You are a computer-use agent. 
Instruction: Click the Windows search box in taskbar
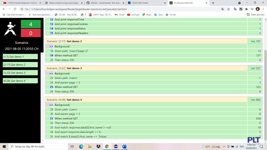[38, 146]
